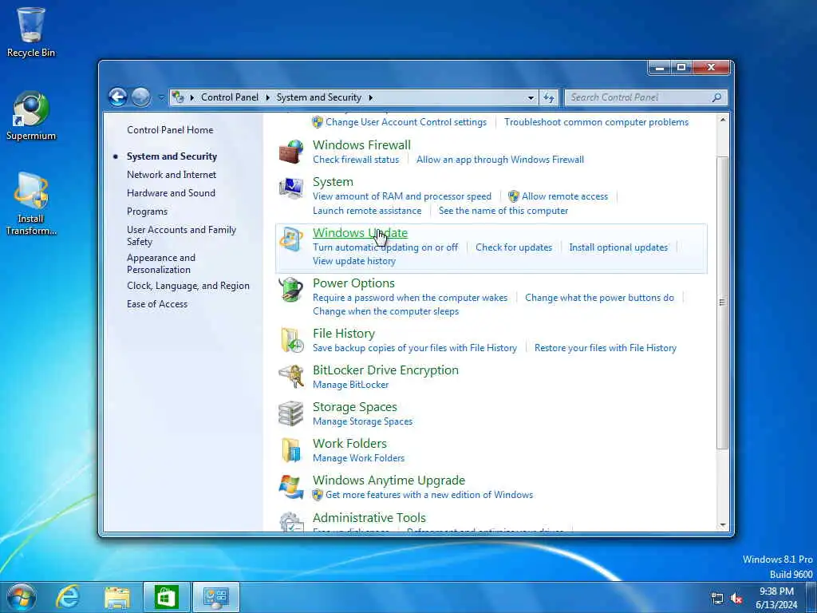Image resolution: width=817 pixels, height=613 pixels.
Task: Select Control Panel in the breadcrumb
Action: 229,97
